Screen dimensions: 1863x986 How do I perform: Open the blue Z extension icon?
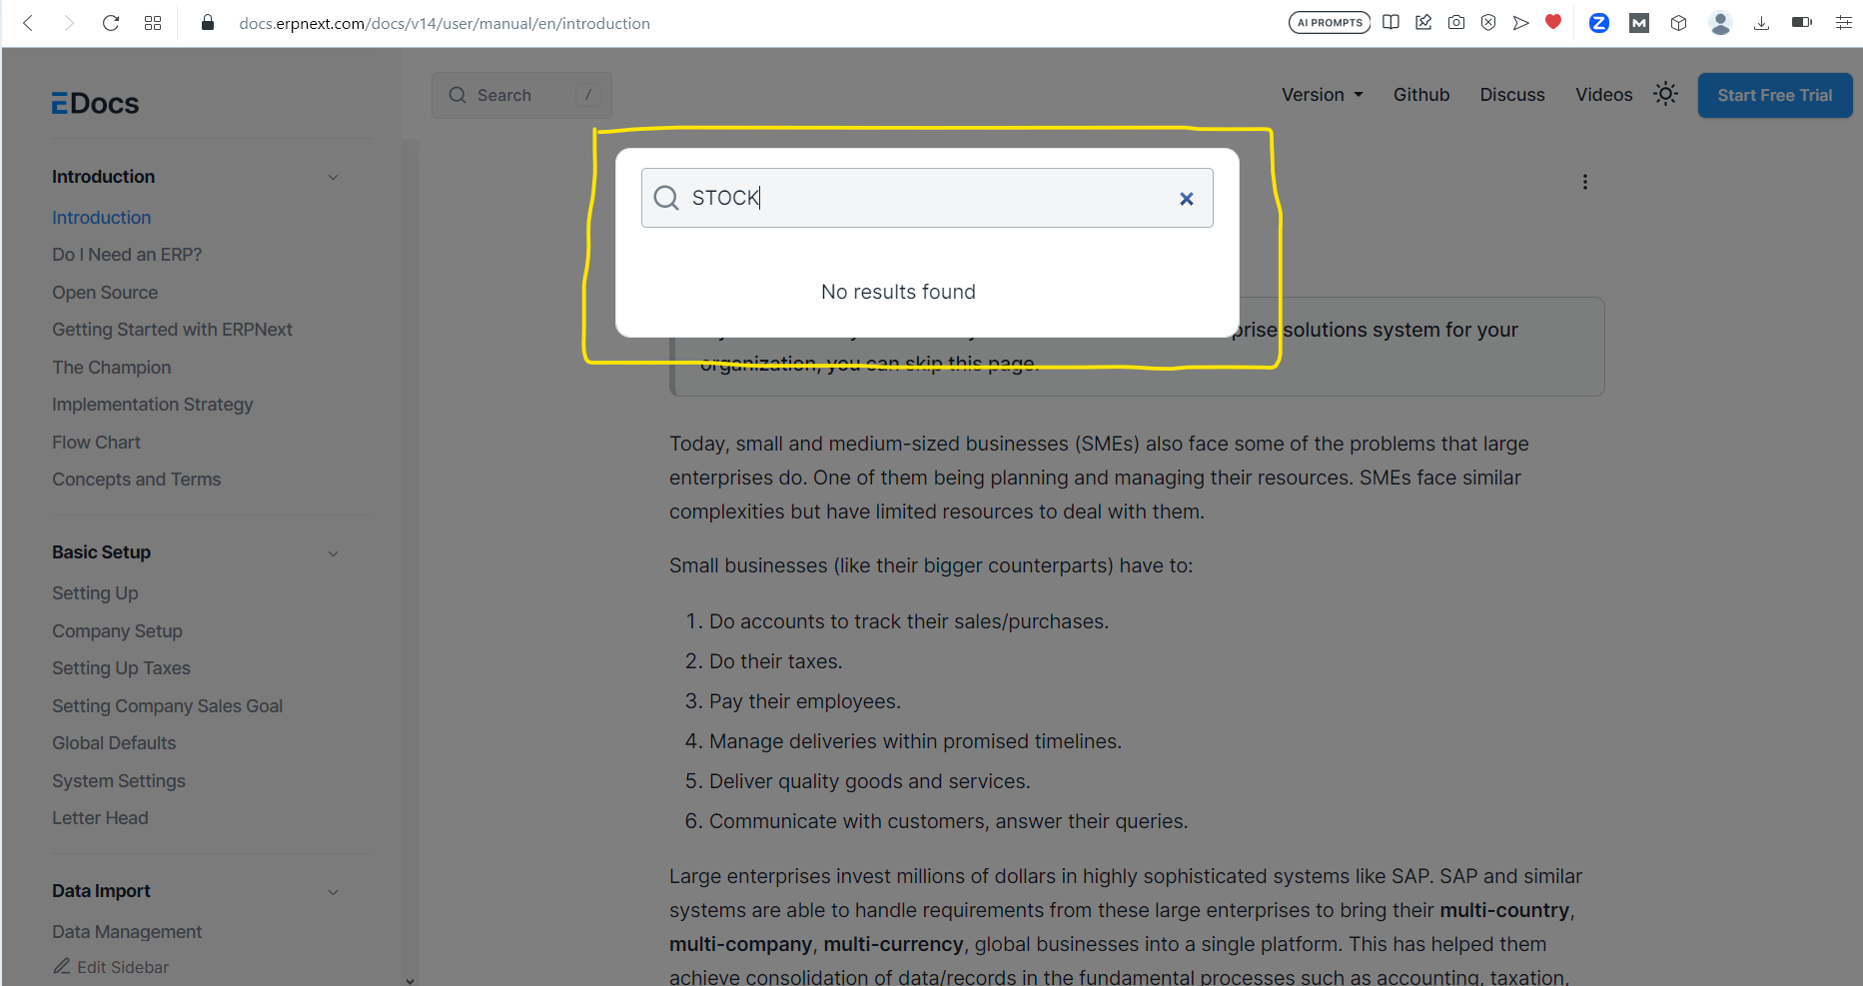1599,22
